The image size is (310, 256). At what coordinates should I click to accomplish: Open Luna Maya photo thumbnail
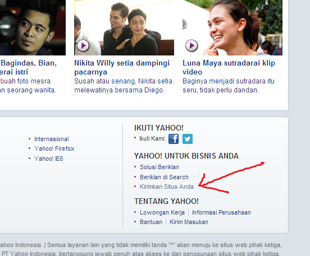[233, 27]
